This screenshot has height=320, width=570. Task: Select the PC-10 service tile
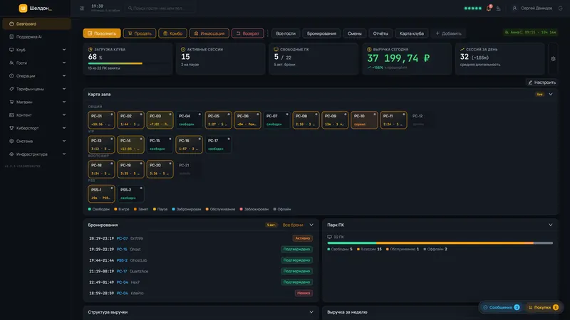tap(364, 120)
